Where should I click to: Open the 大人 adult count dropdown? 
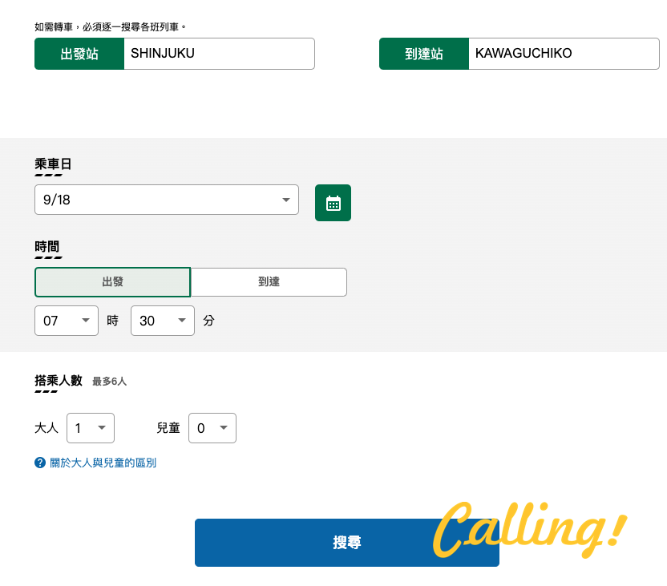(91, 428)
